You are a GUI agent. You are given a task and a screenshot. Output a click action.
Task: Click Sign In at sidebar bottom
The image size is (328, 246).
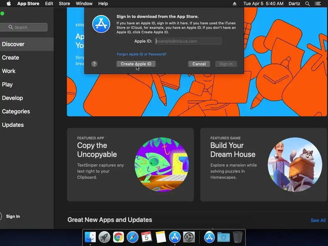[13, 216]
